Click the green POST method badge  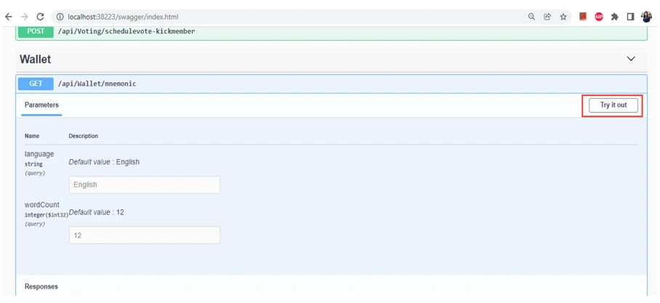[x=36, y=31]
